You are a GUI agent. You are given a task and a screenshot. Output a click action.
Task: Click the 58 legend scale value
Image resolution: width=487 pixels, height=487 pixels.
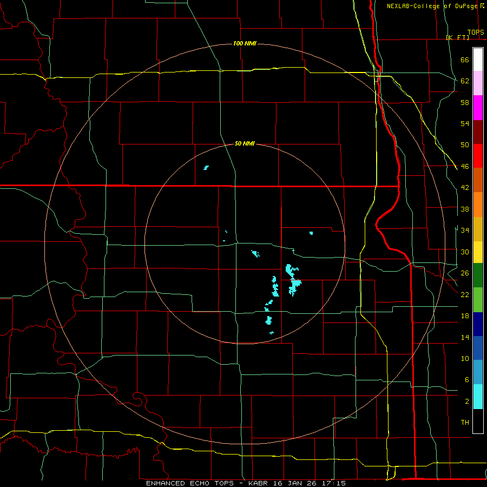[x=465, y=102]
